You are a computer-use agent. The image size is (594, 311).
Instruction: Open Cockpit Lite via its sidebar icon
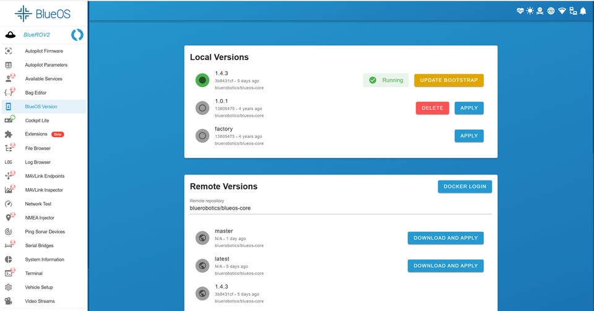pyautogui.click(x=9, y=119)
